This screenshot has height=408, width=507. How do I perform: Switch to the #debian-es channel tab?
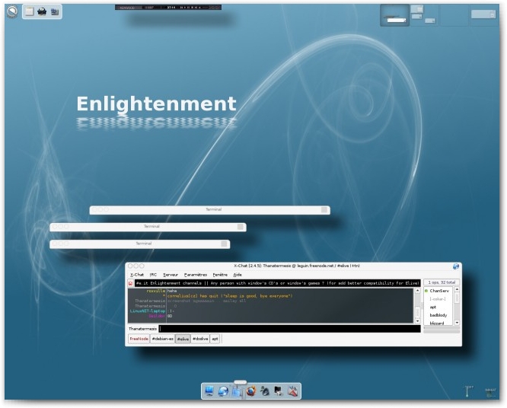[x=163, y=339]
